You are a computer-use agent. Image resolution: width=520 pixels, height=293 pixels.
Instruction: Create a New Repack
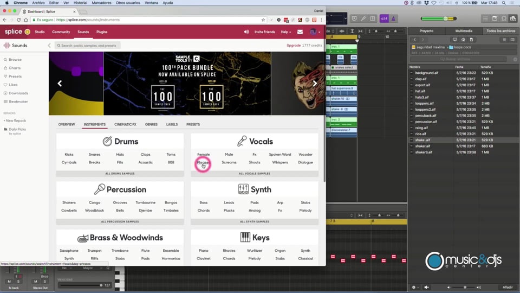pos(15,120)
